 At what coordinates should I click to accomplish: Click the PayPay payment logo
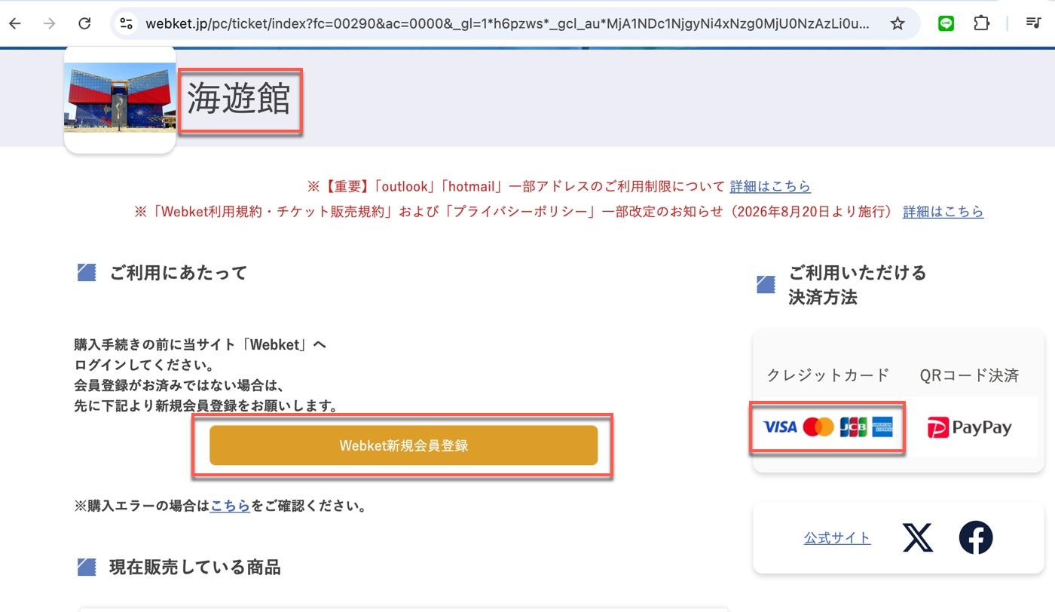coord(970,428)
